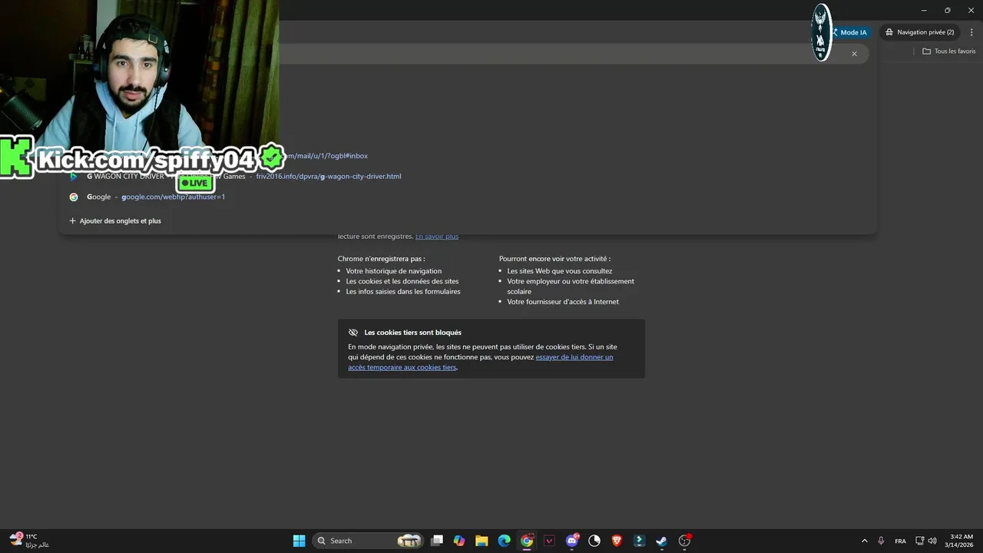Open the Navigation privée (2) indicator
Image resolution: width=983 pixels, height=553 pixels.
coord(919,32)
